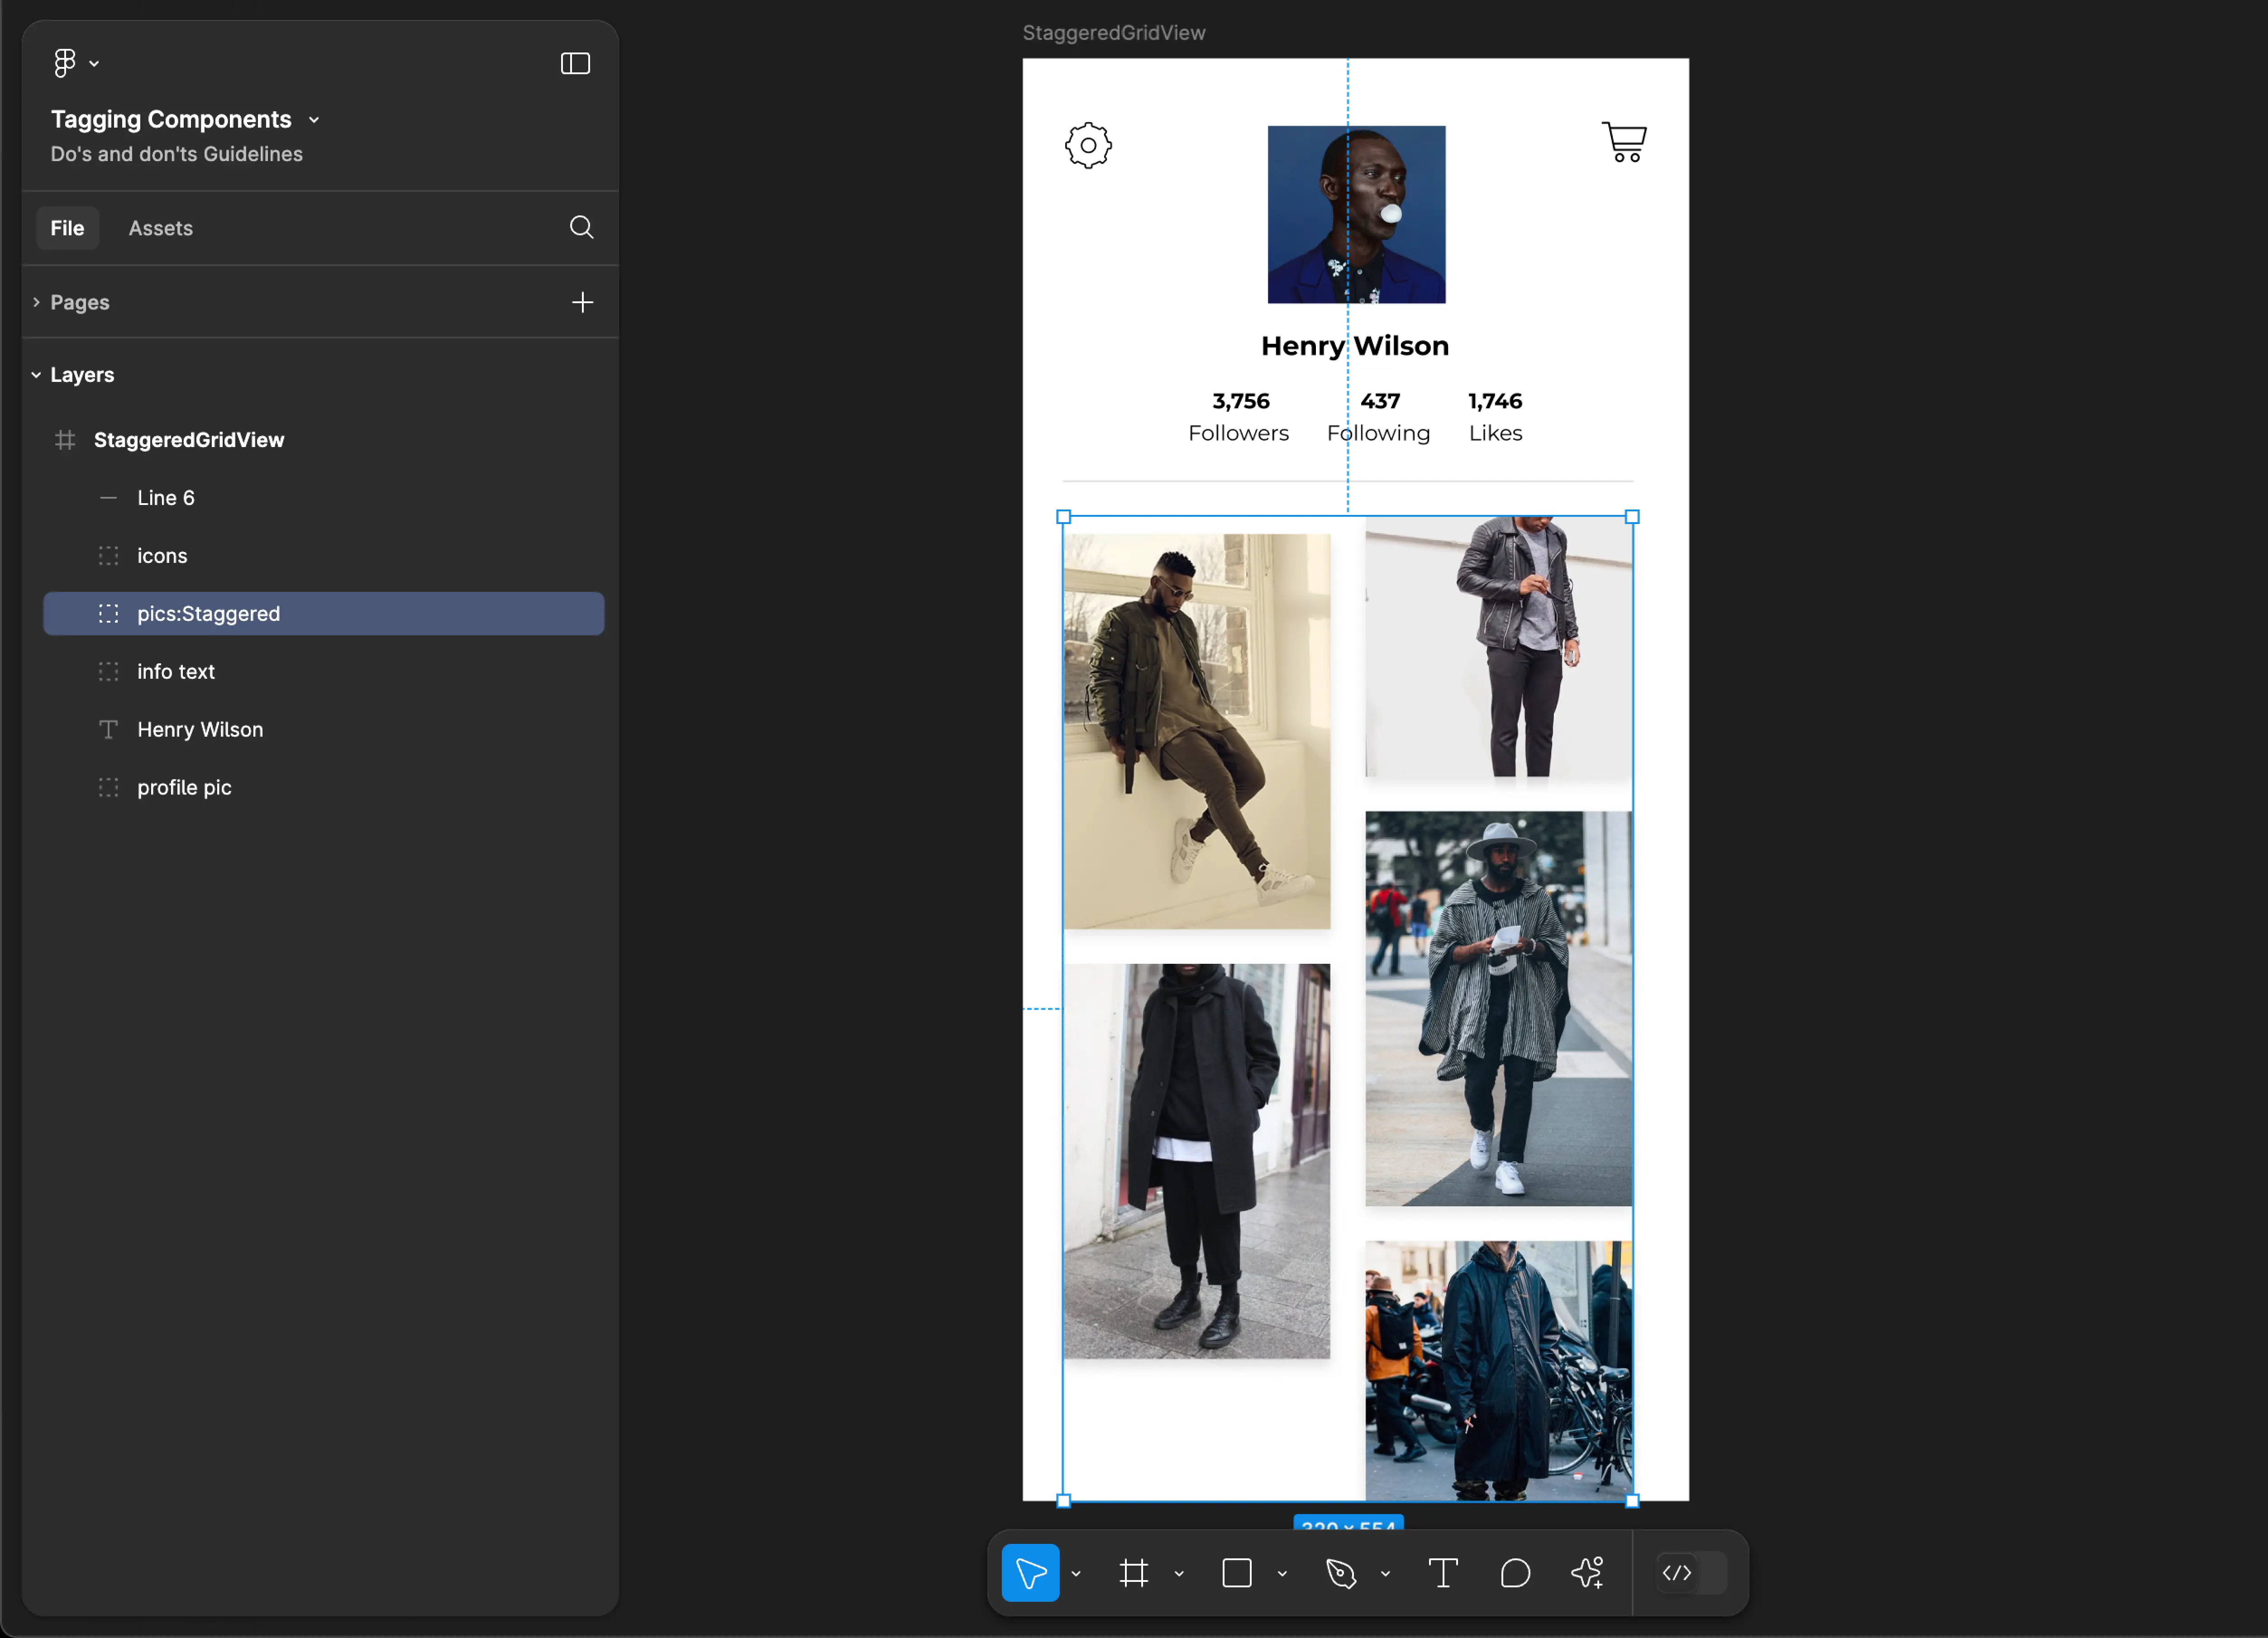Select the Pen tool
This screenshot has height=1638, width=2268.
tap(1341, 1573)
